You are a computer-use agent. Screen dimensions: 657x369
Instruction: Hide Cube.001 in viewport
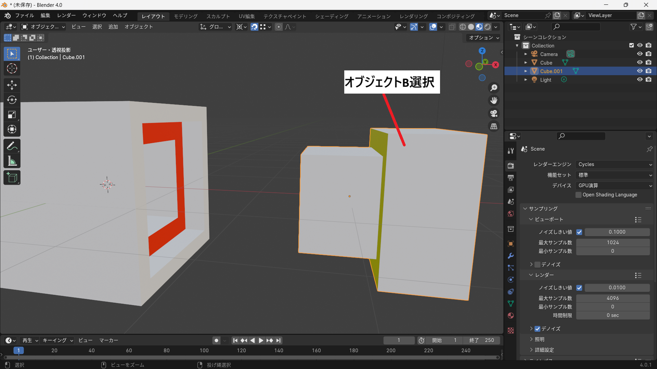coord(640,71)
